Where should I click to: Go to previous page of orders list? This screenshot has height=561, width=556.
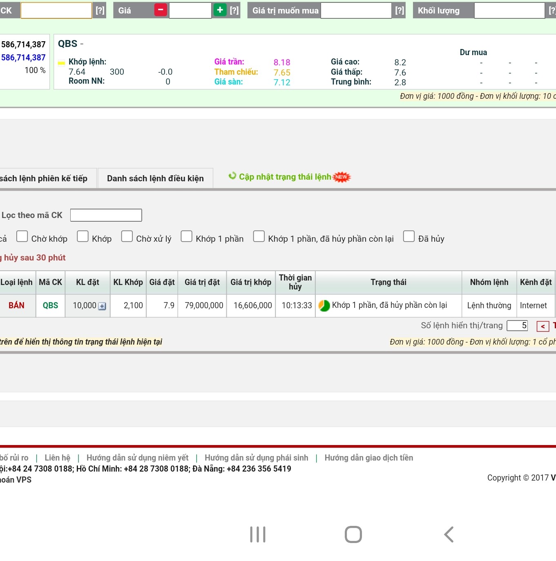point(543,326)
